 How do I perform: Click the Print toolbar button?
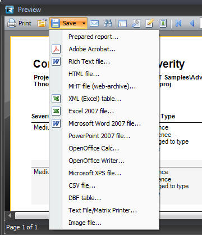point(20,23)
